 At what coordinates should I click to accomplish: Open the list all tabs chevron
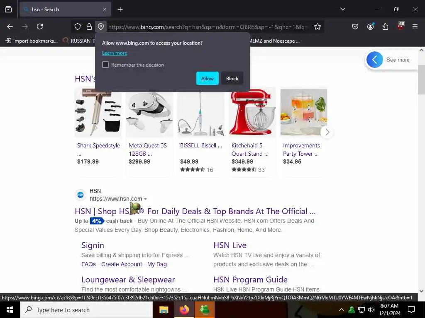pyautogui.click(x=342, y=9)
